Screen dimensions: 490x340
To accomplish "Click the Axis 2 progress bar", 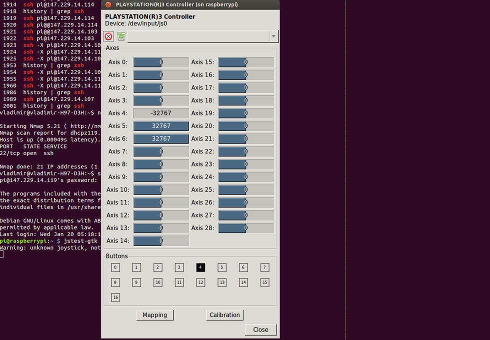I will pos(161,88).
